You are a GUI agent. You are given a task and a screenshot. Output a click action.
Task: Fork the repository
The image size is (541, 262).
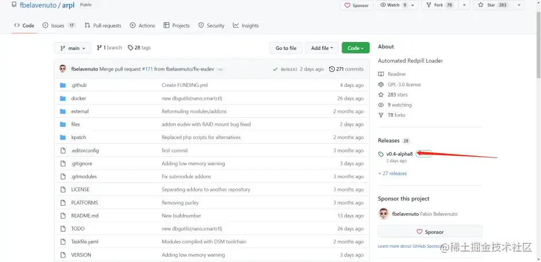coord(440,5)
